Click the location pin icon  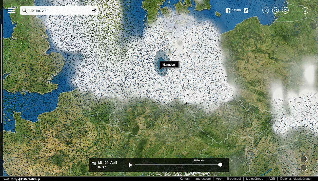tap(265, 10)
